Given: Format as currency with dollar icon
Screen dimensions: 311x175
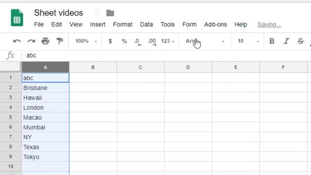Looking at the screenshot, I should point(110,41).
